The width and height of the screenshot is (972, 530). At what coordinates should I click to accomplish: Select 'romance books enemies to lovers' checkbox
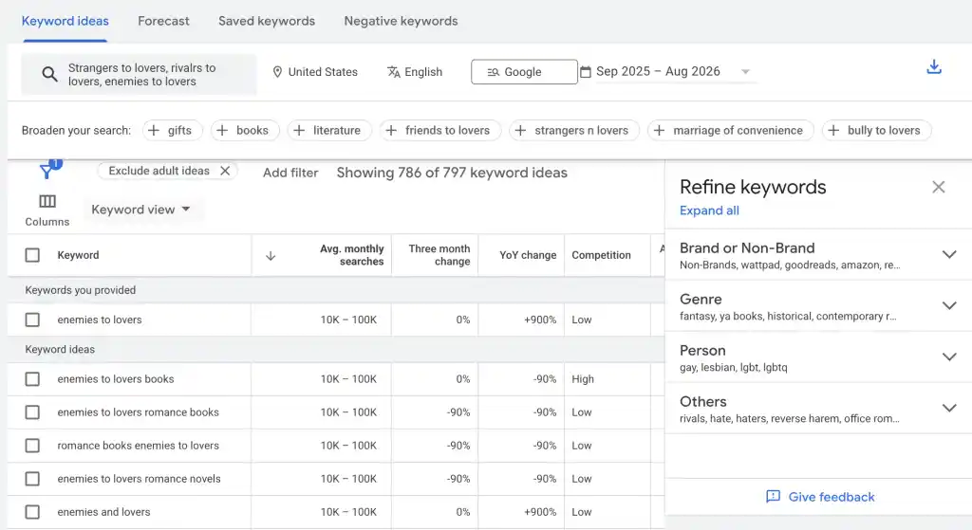tap(32, 446)
